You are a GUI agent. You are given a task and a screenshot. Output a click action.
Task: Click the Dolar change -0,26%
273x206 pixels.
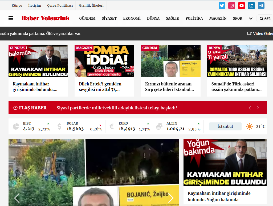95,129
